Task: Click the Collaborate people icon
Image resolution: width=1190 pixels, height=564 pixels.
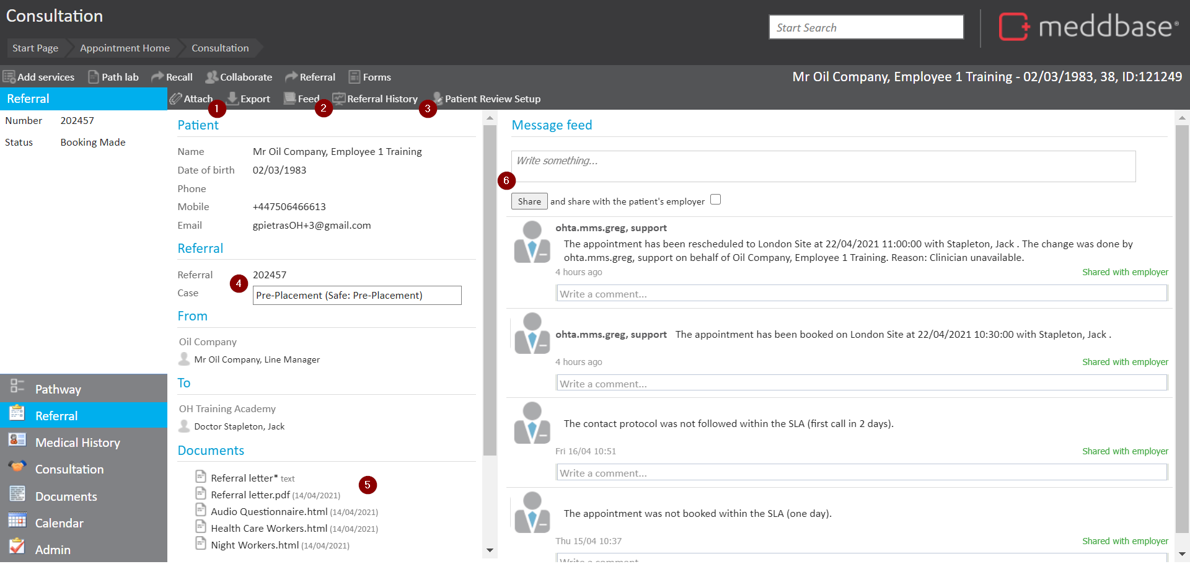Action: pyautogui.click(x=211, y=77)
